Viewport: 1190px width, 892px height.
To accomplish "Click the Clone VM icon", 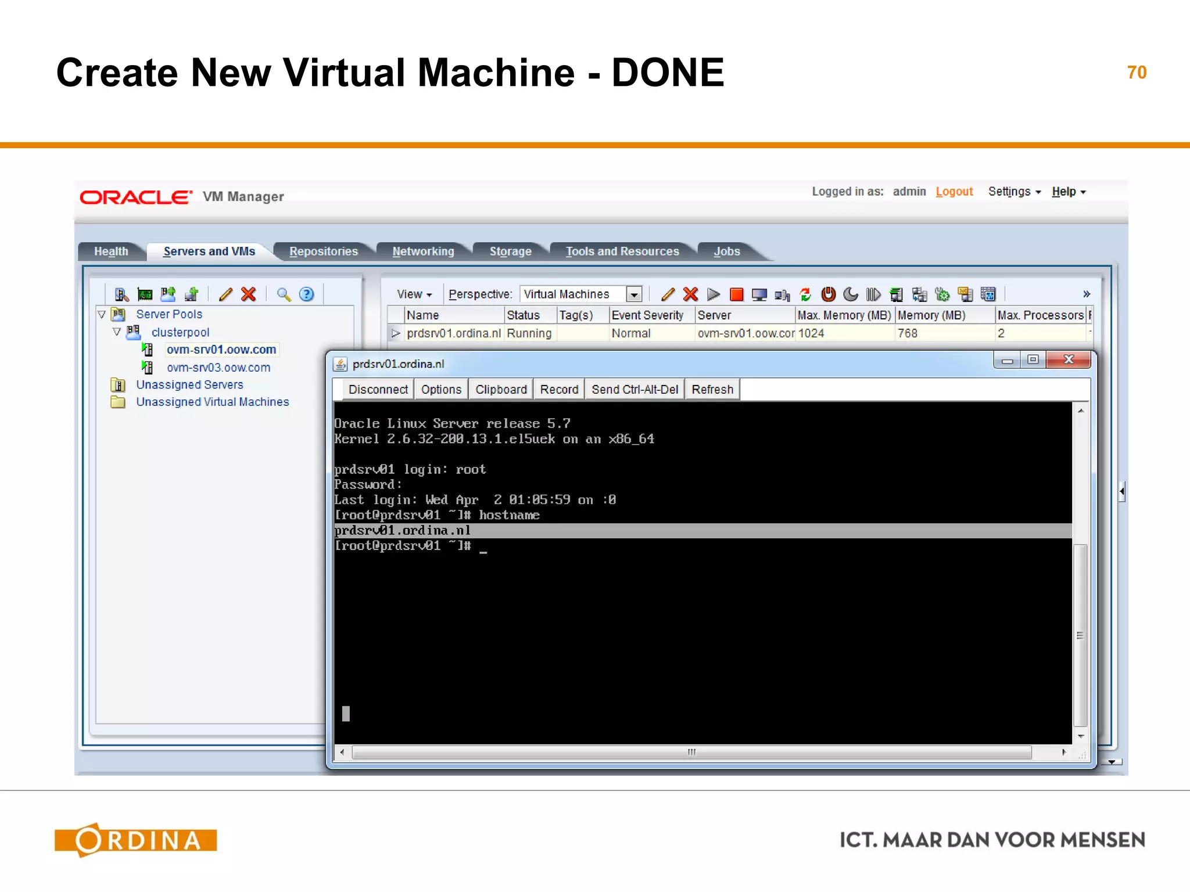I will (x=919, y=294).
